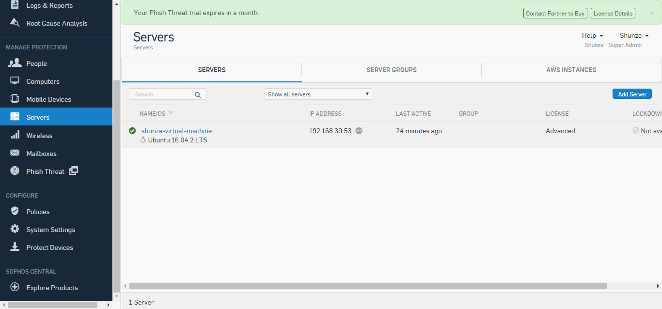
Task: Click the People icon in sidebar
Action: pos(15,63)
